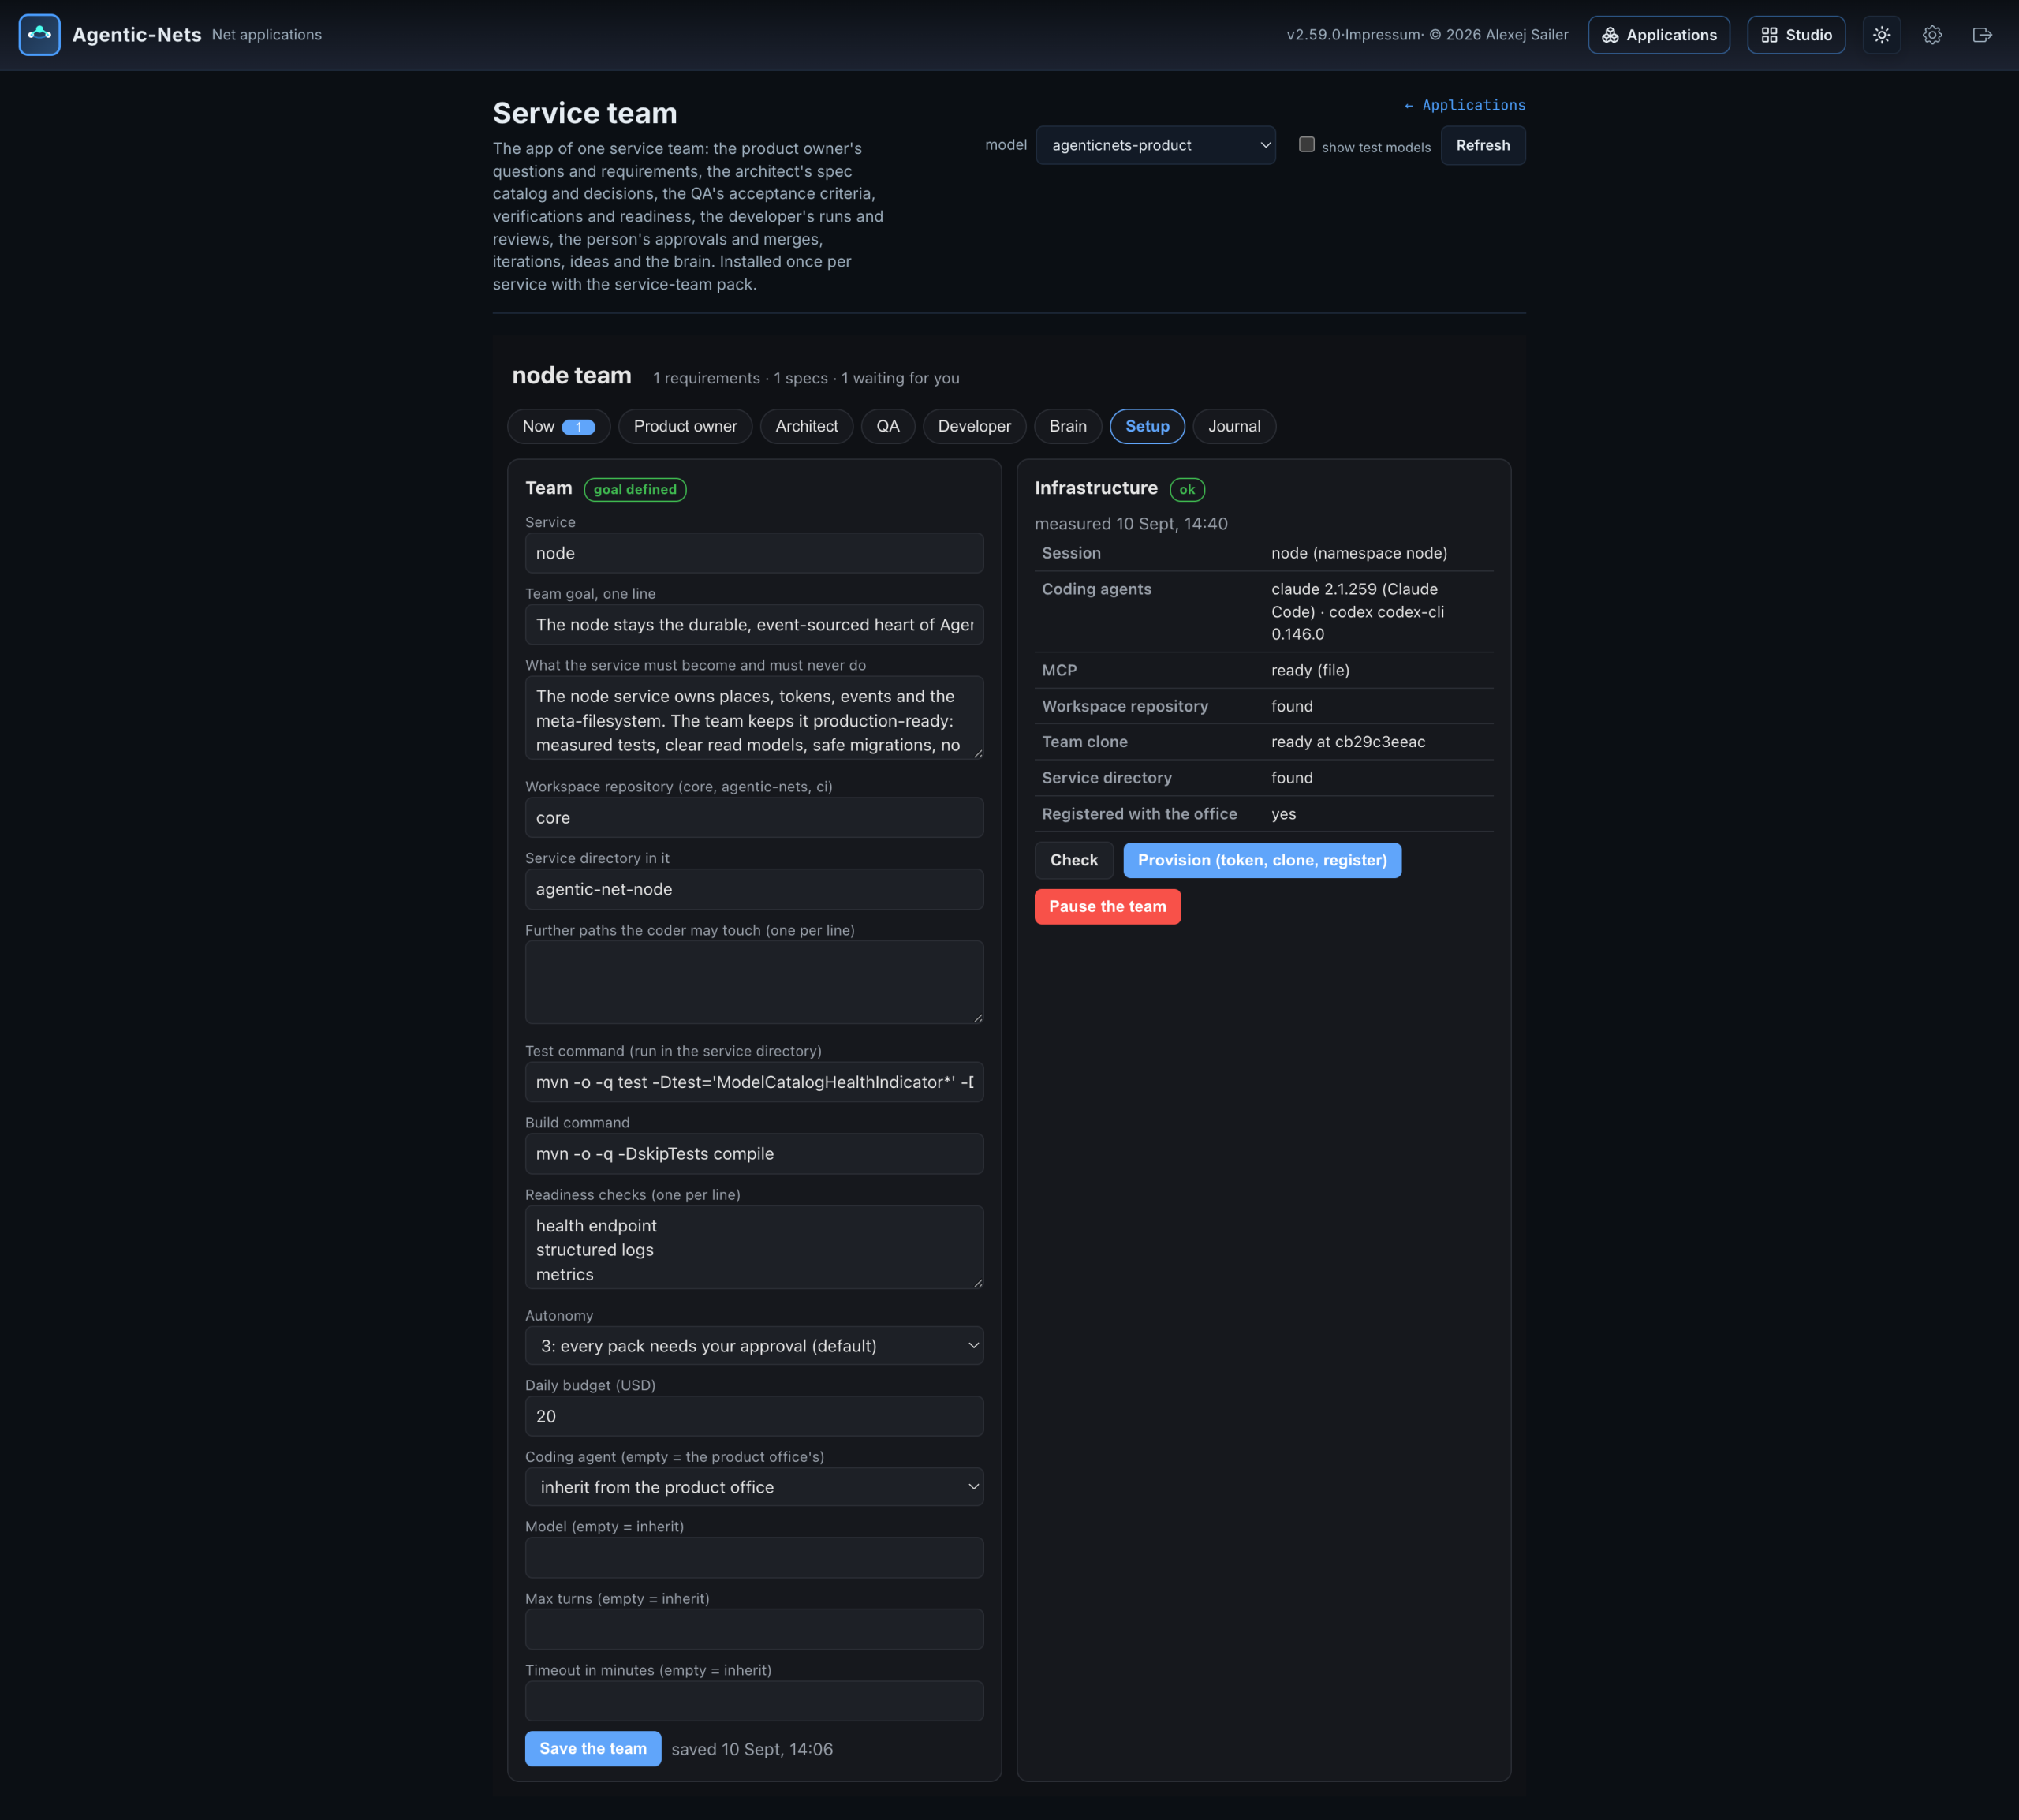Screen dimensions: 2019x1820
Task: Open the model dropdown agenticnets-product
Action: [x=1155, y=145]
